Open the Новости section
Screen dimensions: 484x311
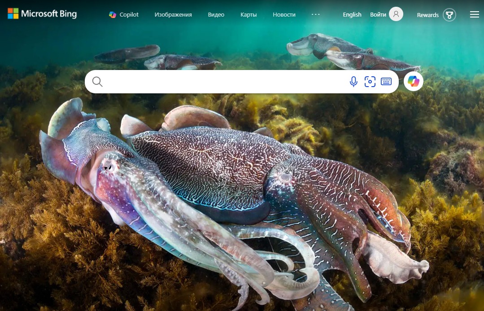tap(284, 14)
